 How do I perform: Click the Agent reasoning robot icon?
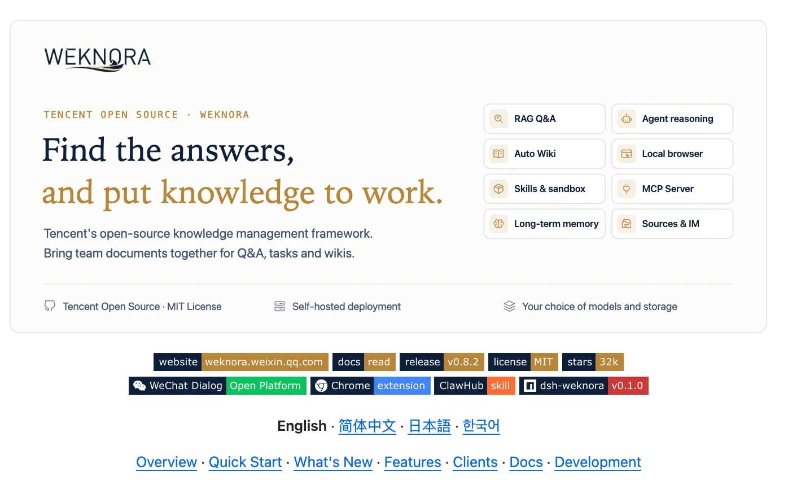[x=626, y=119]
